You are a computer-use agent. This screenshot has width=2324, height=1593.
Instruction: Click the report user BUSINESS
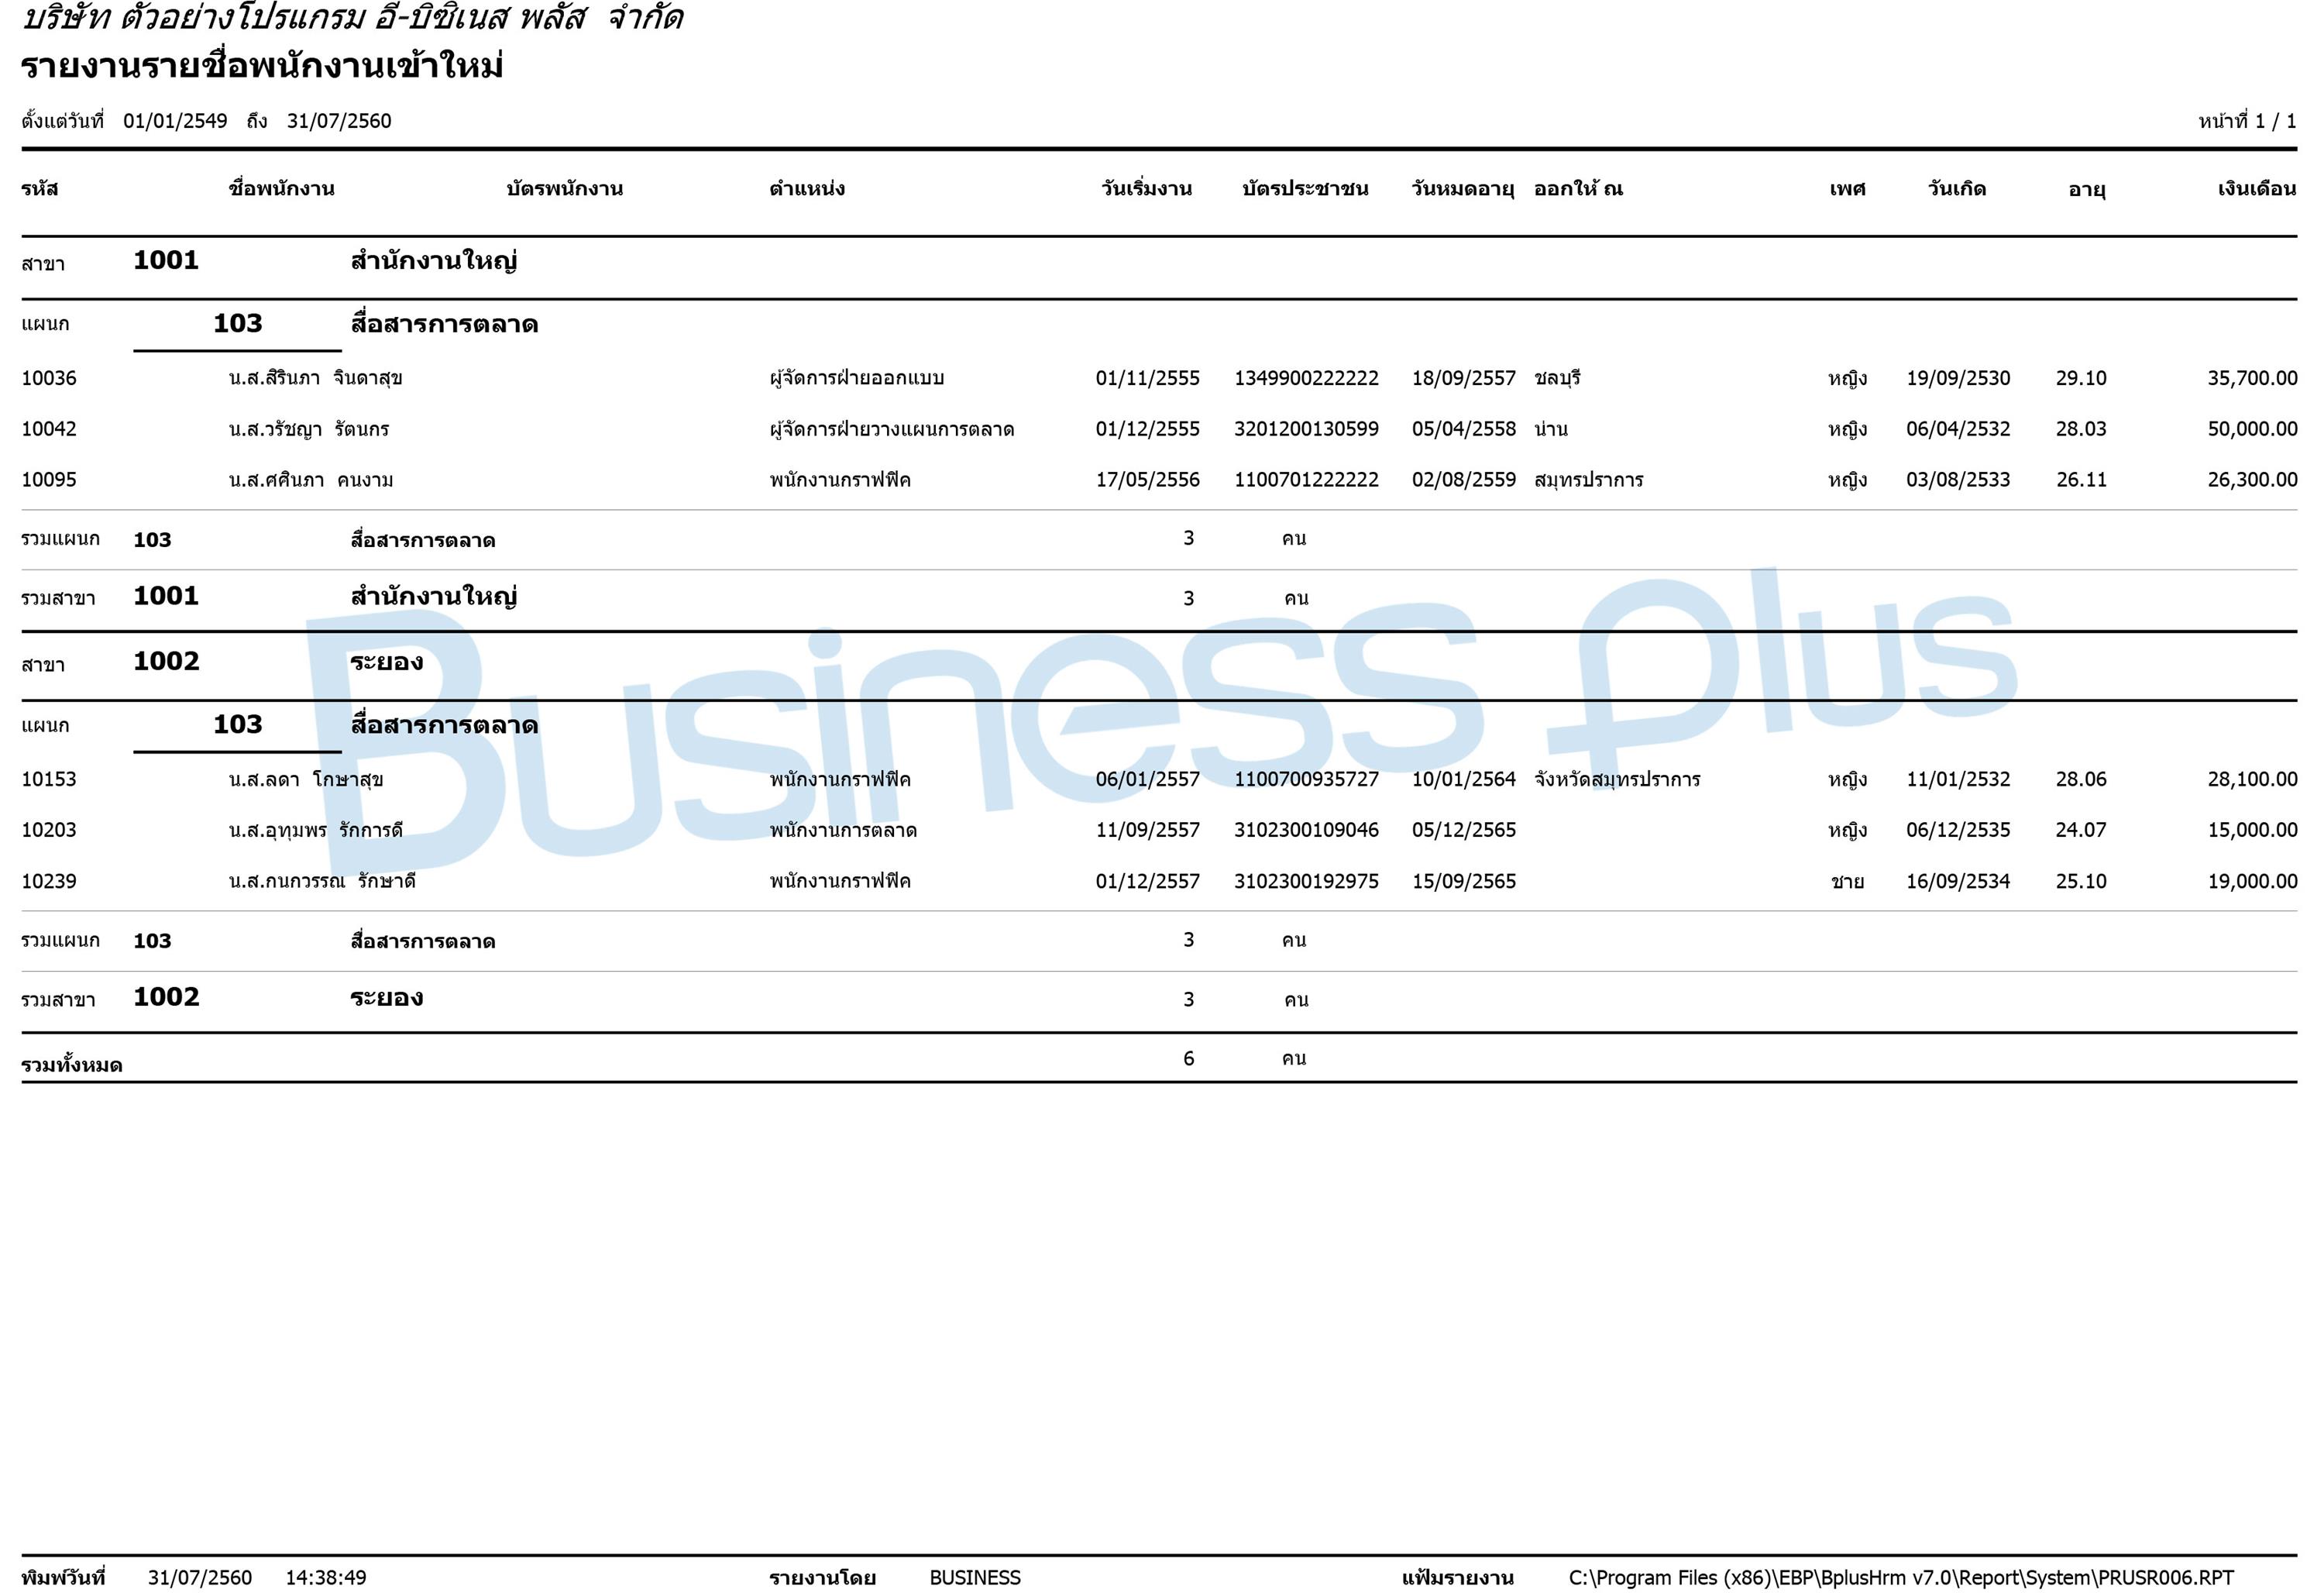975,1577
